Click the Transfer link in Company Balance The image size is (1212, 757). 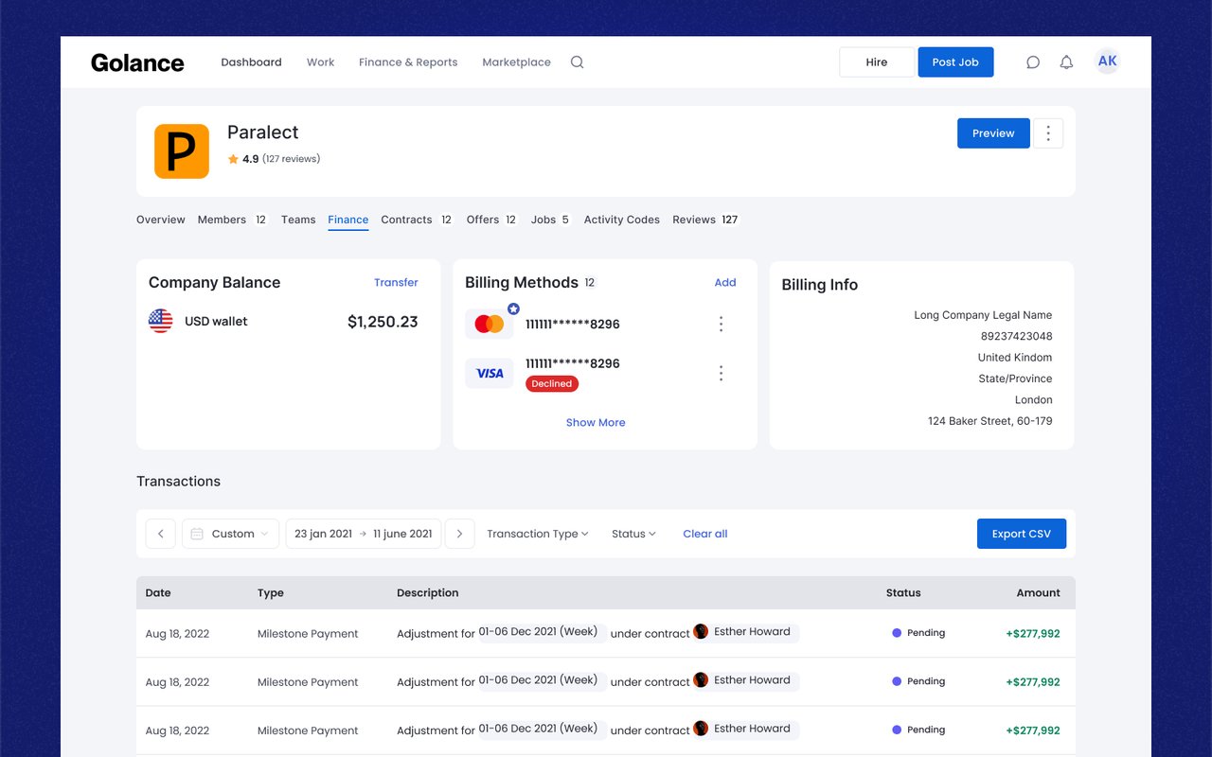[x=396, y=282]
